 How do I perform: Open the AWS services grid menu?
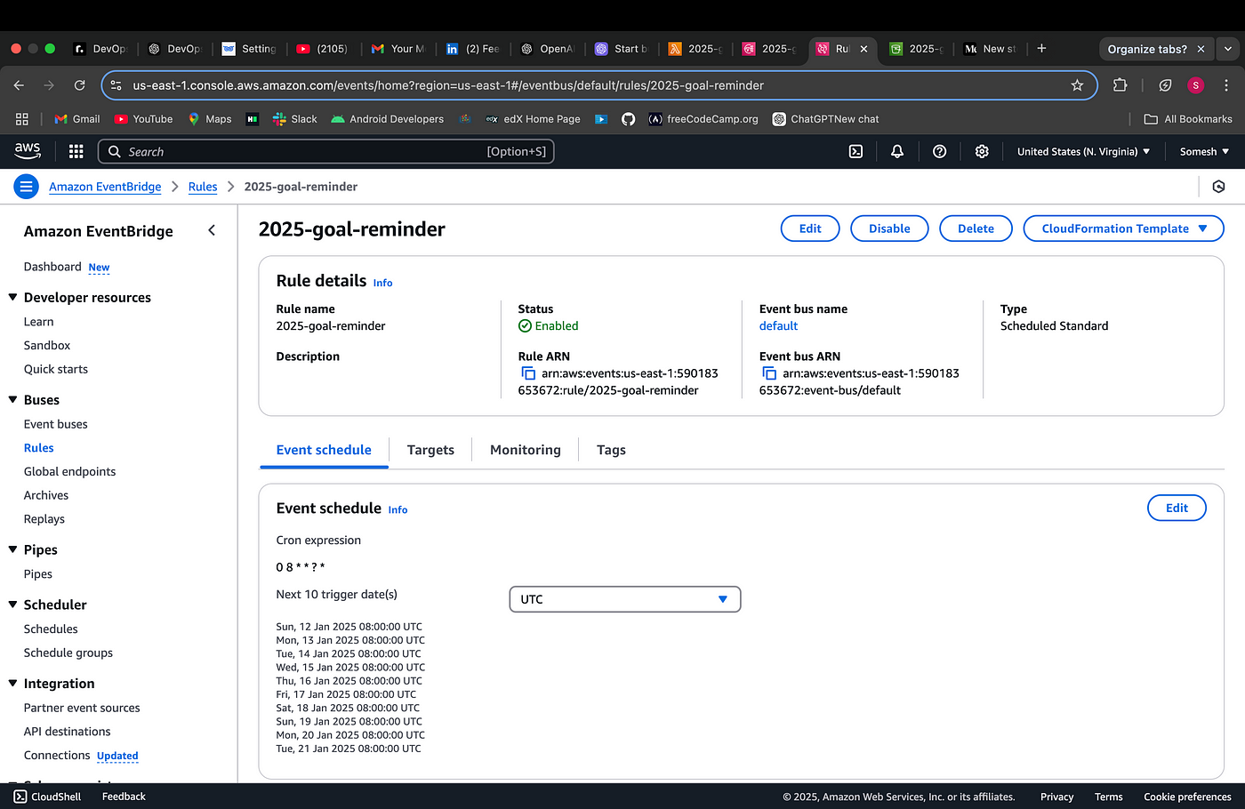(x=76, y=152)
